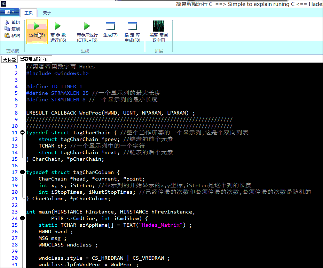The image size is (323, 268).
Task: Click line number 1 in the gutter
Action: (16, 67)
